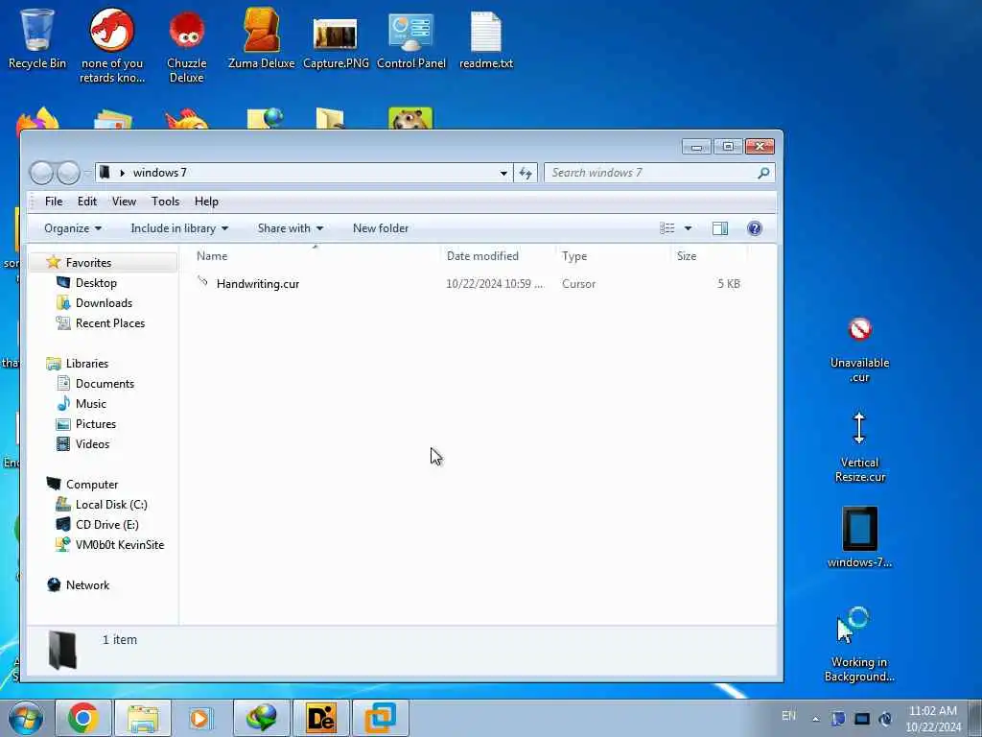Viewport: 982px width, 737px height.
Task: Open Google Chrome from the taskbar
Action: (x=83, y=718)
